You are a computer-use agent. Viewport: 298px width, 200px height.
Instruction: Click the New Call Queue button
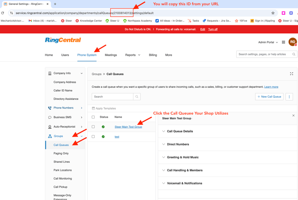[269, 97]
